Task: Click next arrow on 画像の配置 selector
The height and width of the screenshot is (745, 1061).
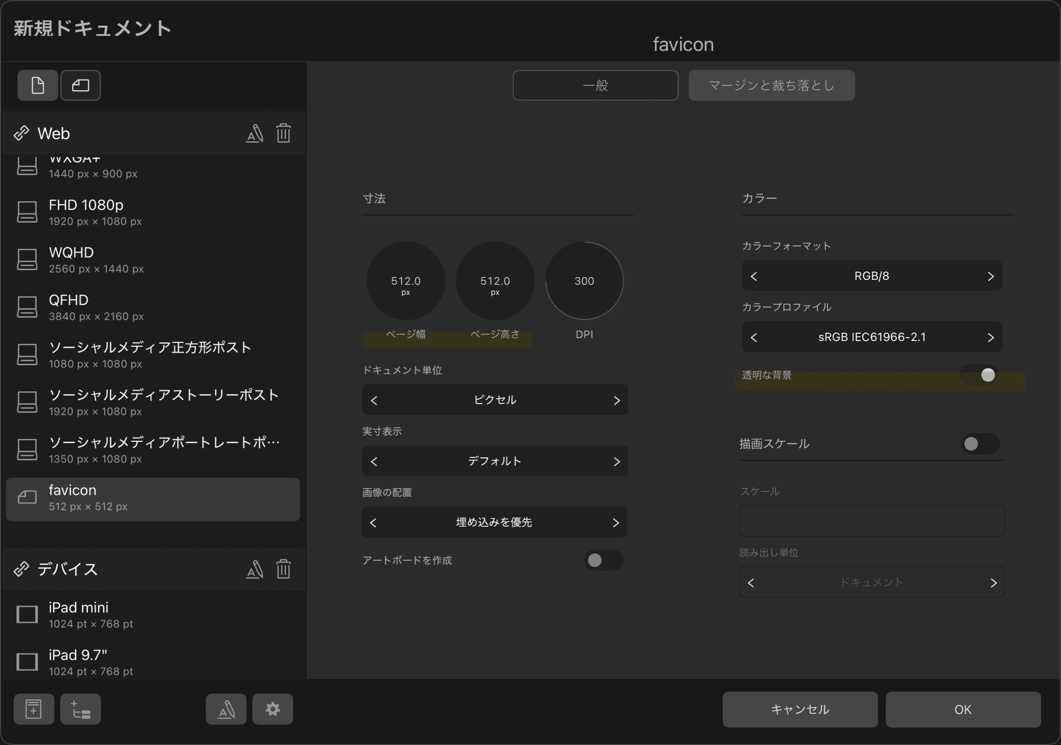Action: pyautogui.click(x=615, y=522)
